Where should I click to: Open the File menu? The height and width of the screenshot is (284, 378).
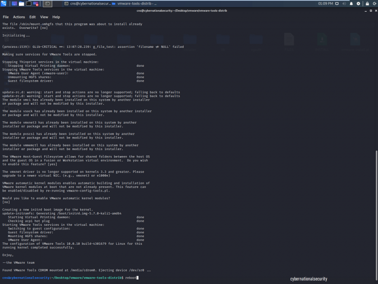click(x=6, y=17)
